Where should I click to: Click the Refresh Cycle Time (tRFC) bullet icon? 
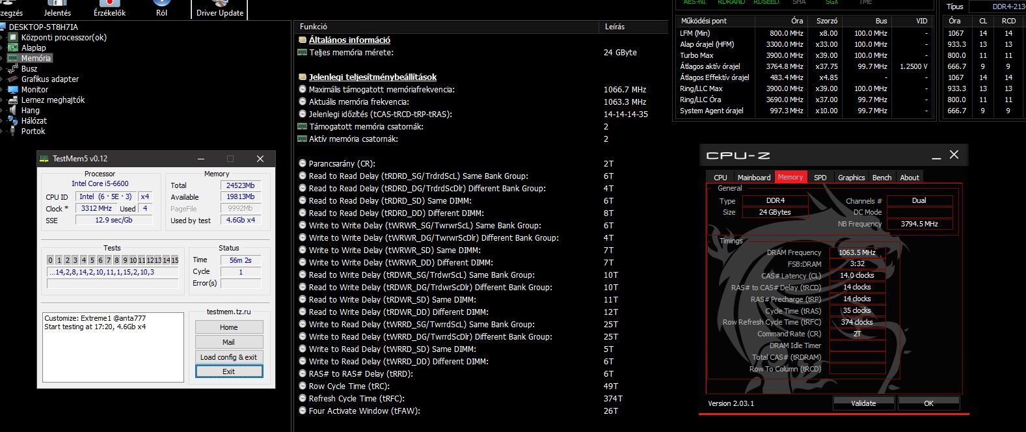302,398
